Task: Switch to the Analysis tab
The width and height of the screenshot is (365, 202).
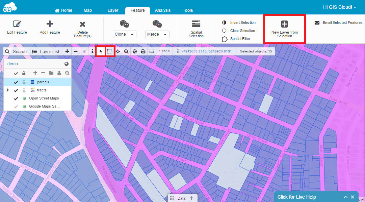Action: click(x=163, y=10)
